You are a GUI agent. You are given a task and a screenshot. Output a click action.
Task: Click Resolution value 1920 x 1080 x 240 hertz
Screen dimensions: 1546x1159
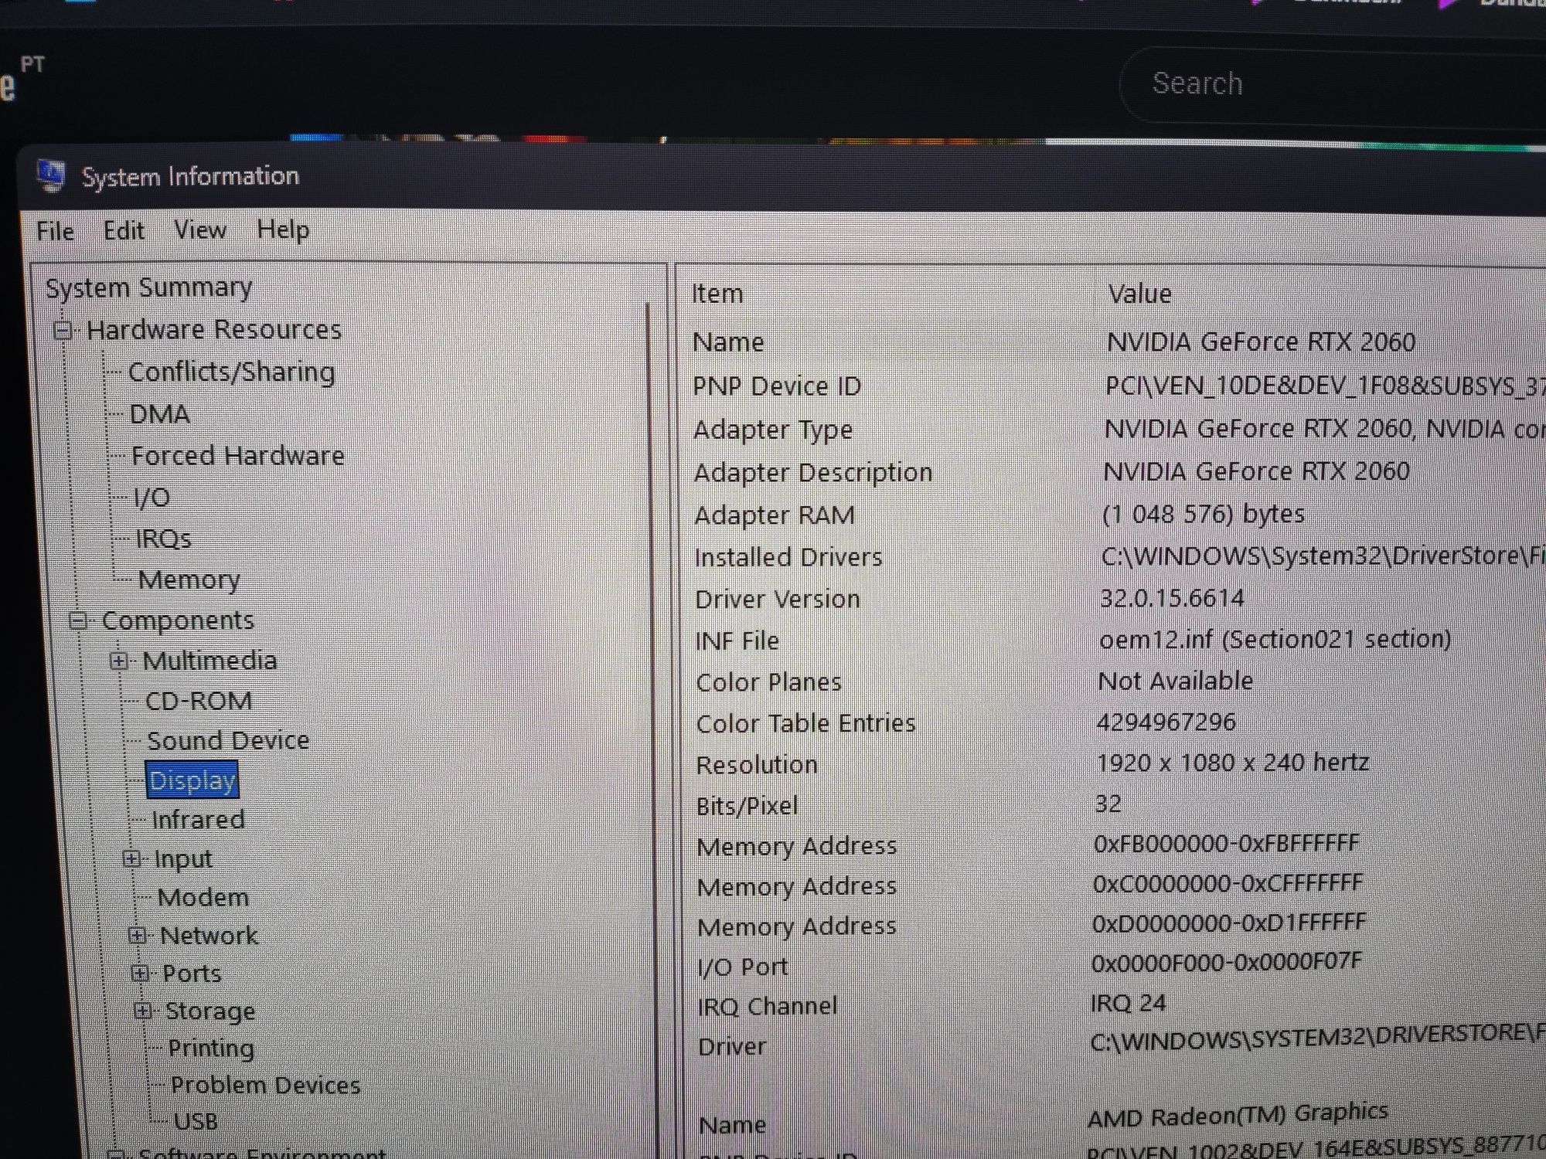pos(1232,763)
